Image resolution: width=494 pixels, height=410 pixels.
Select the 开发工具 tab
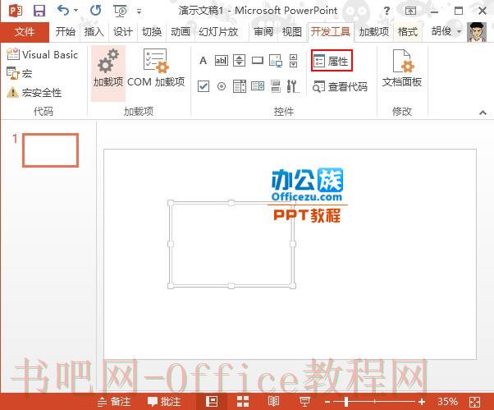click(x=331, y=32)
